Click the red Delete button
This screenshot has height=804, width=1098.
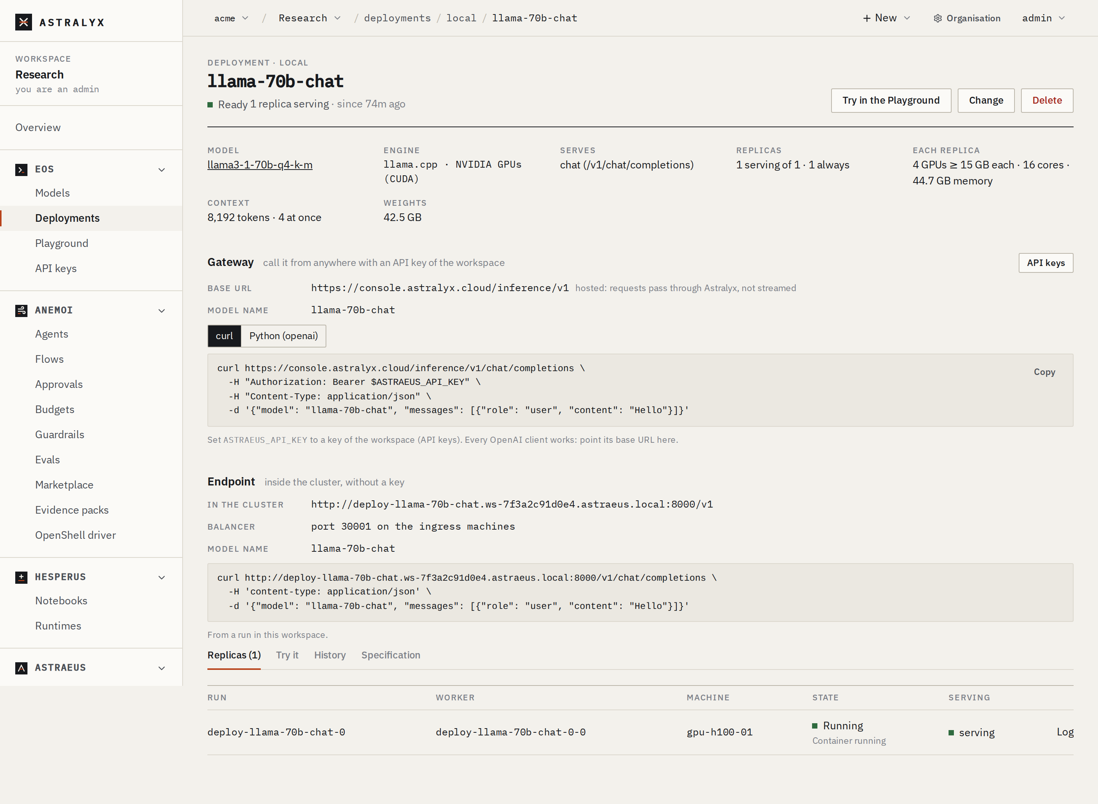point(1047,100)
